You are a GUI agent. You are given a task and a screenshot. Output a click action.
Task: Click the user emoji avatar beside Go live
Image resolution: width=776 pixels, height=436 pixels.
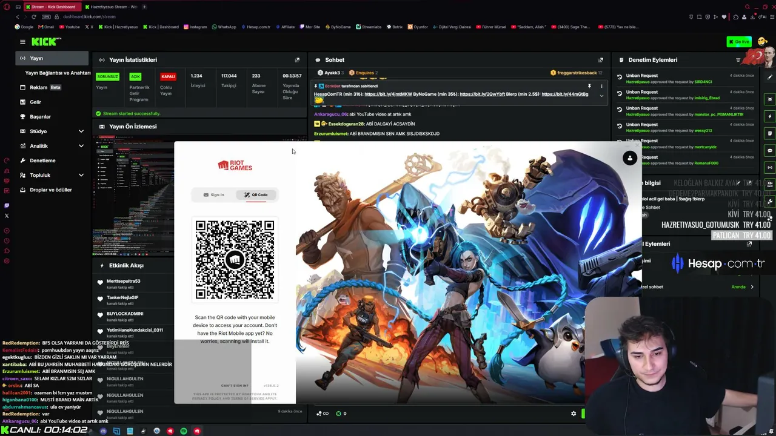coord(762,42)
